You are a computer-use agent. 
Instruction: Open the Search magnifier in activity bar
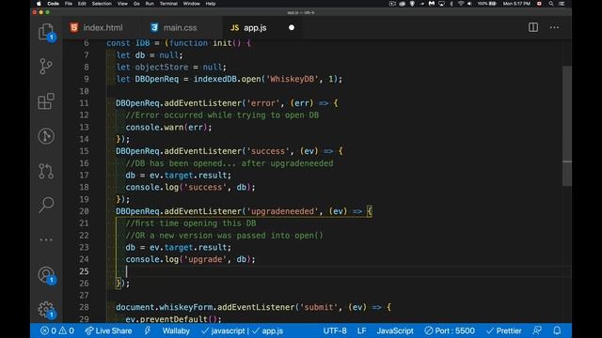click(x=46, y=205)
